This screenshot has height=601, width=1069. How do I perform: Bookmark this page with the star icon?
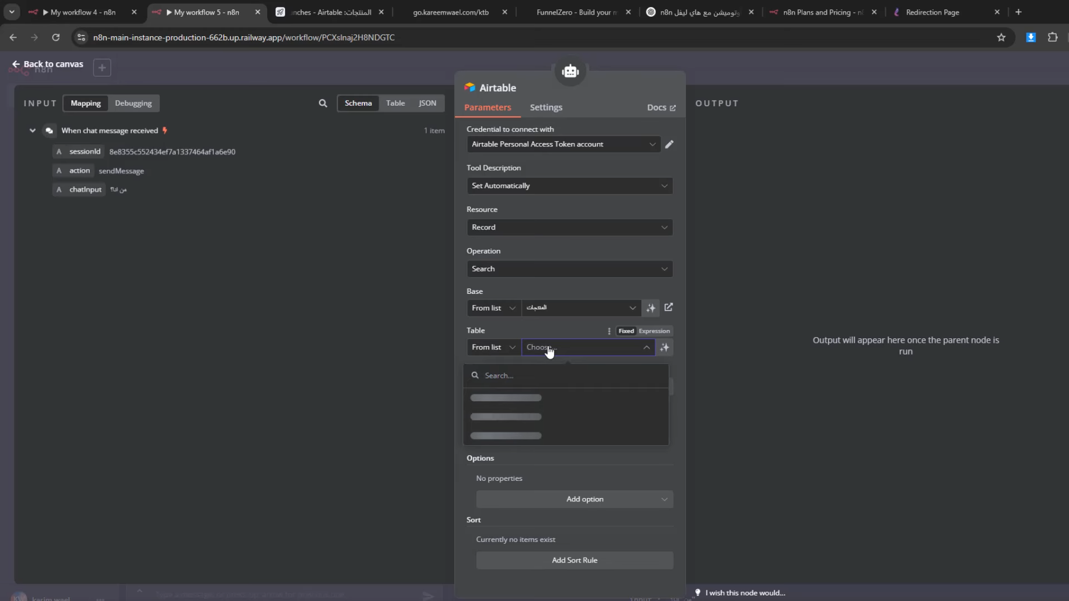(1002, 37)
